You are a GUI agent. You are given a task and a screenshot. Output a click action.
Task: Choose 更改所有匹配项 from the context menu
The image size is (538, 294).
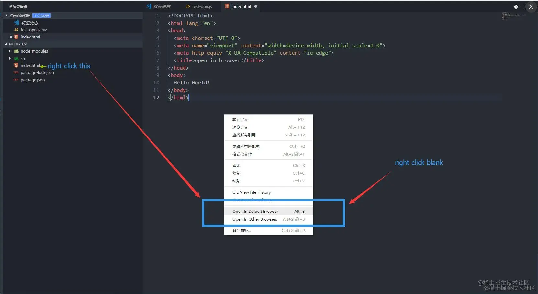(268, 146)
